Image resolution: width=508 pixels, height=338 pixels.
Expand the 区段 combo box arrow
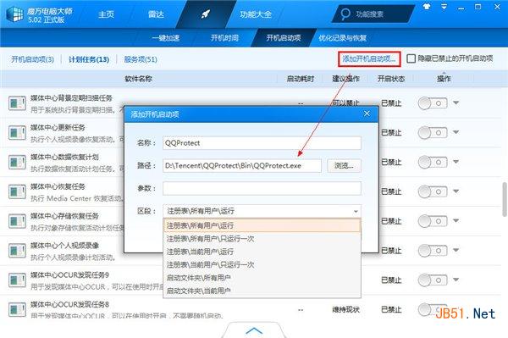click(356, 211)
